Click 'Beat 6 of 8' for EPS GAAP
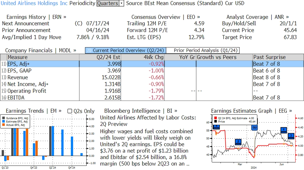Image resolution: width=304 pixels, height=170 pixels. [x=267, y=71]
